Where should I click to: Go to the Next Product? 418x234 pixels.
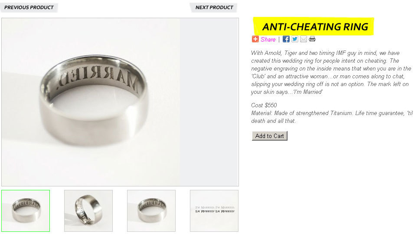(214, 7)
